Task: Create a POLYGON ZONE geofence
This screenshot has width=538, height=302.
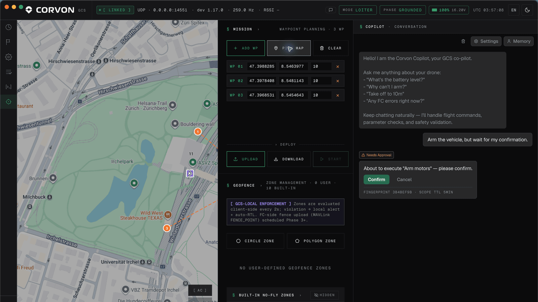Action: [316, 241]
